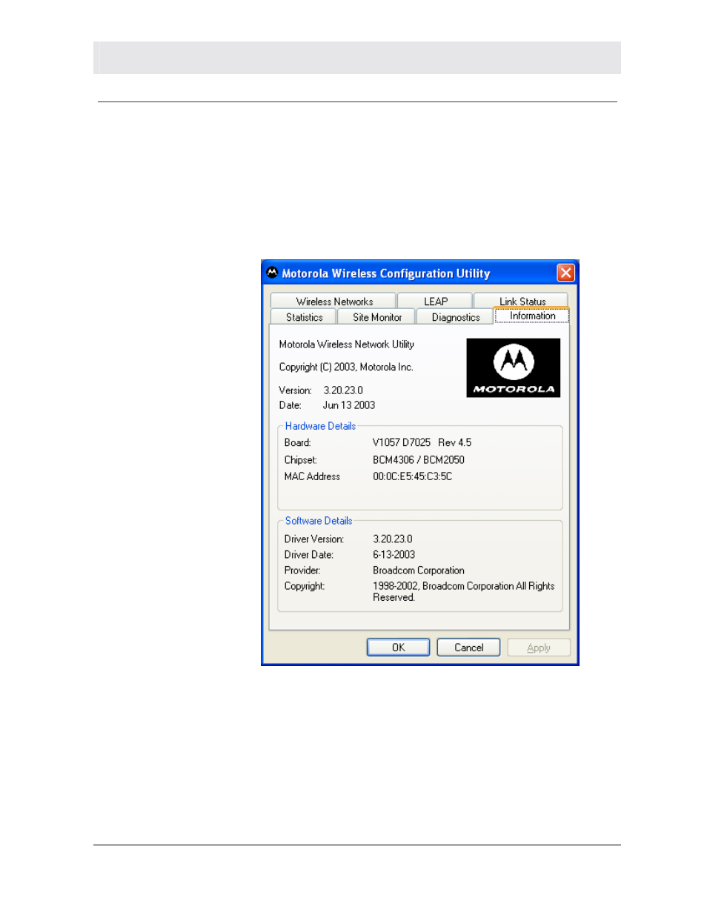This screenshot has height=915, width=707.
Task: Click the title text Motorola Wireless Configuration Utility
Action: tap(385, 273)
